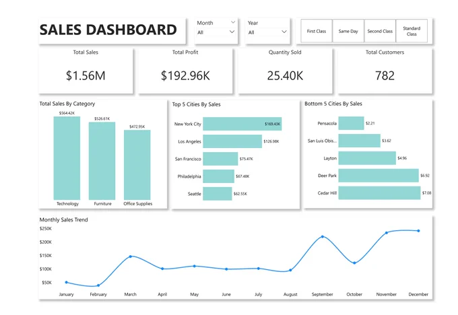Filter by First Class ship mode

[x=317, y=31]
